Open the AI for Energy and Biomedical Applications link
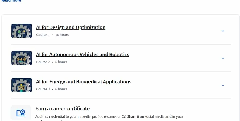Screen dimensions: 240x121 tap(84, 82)
